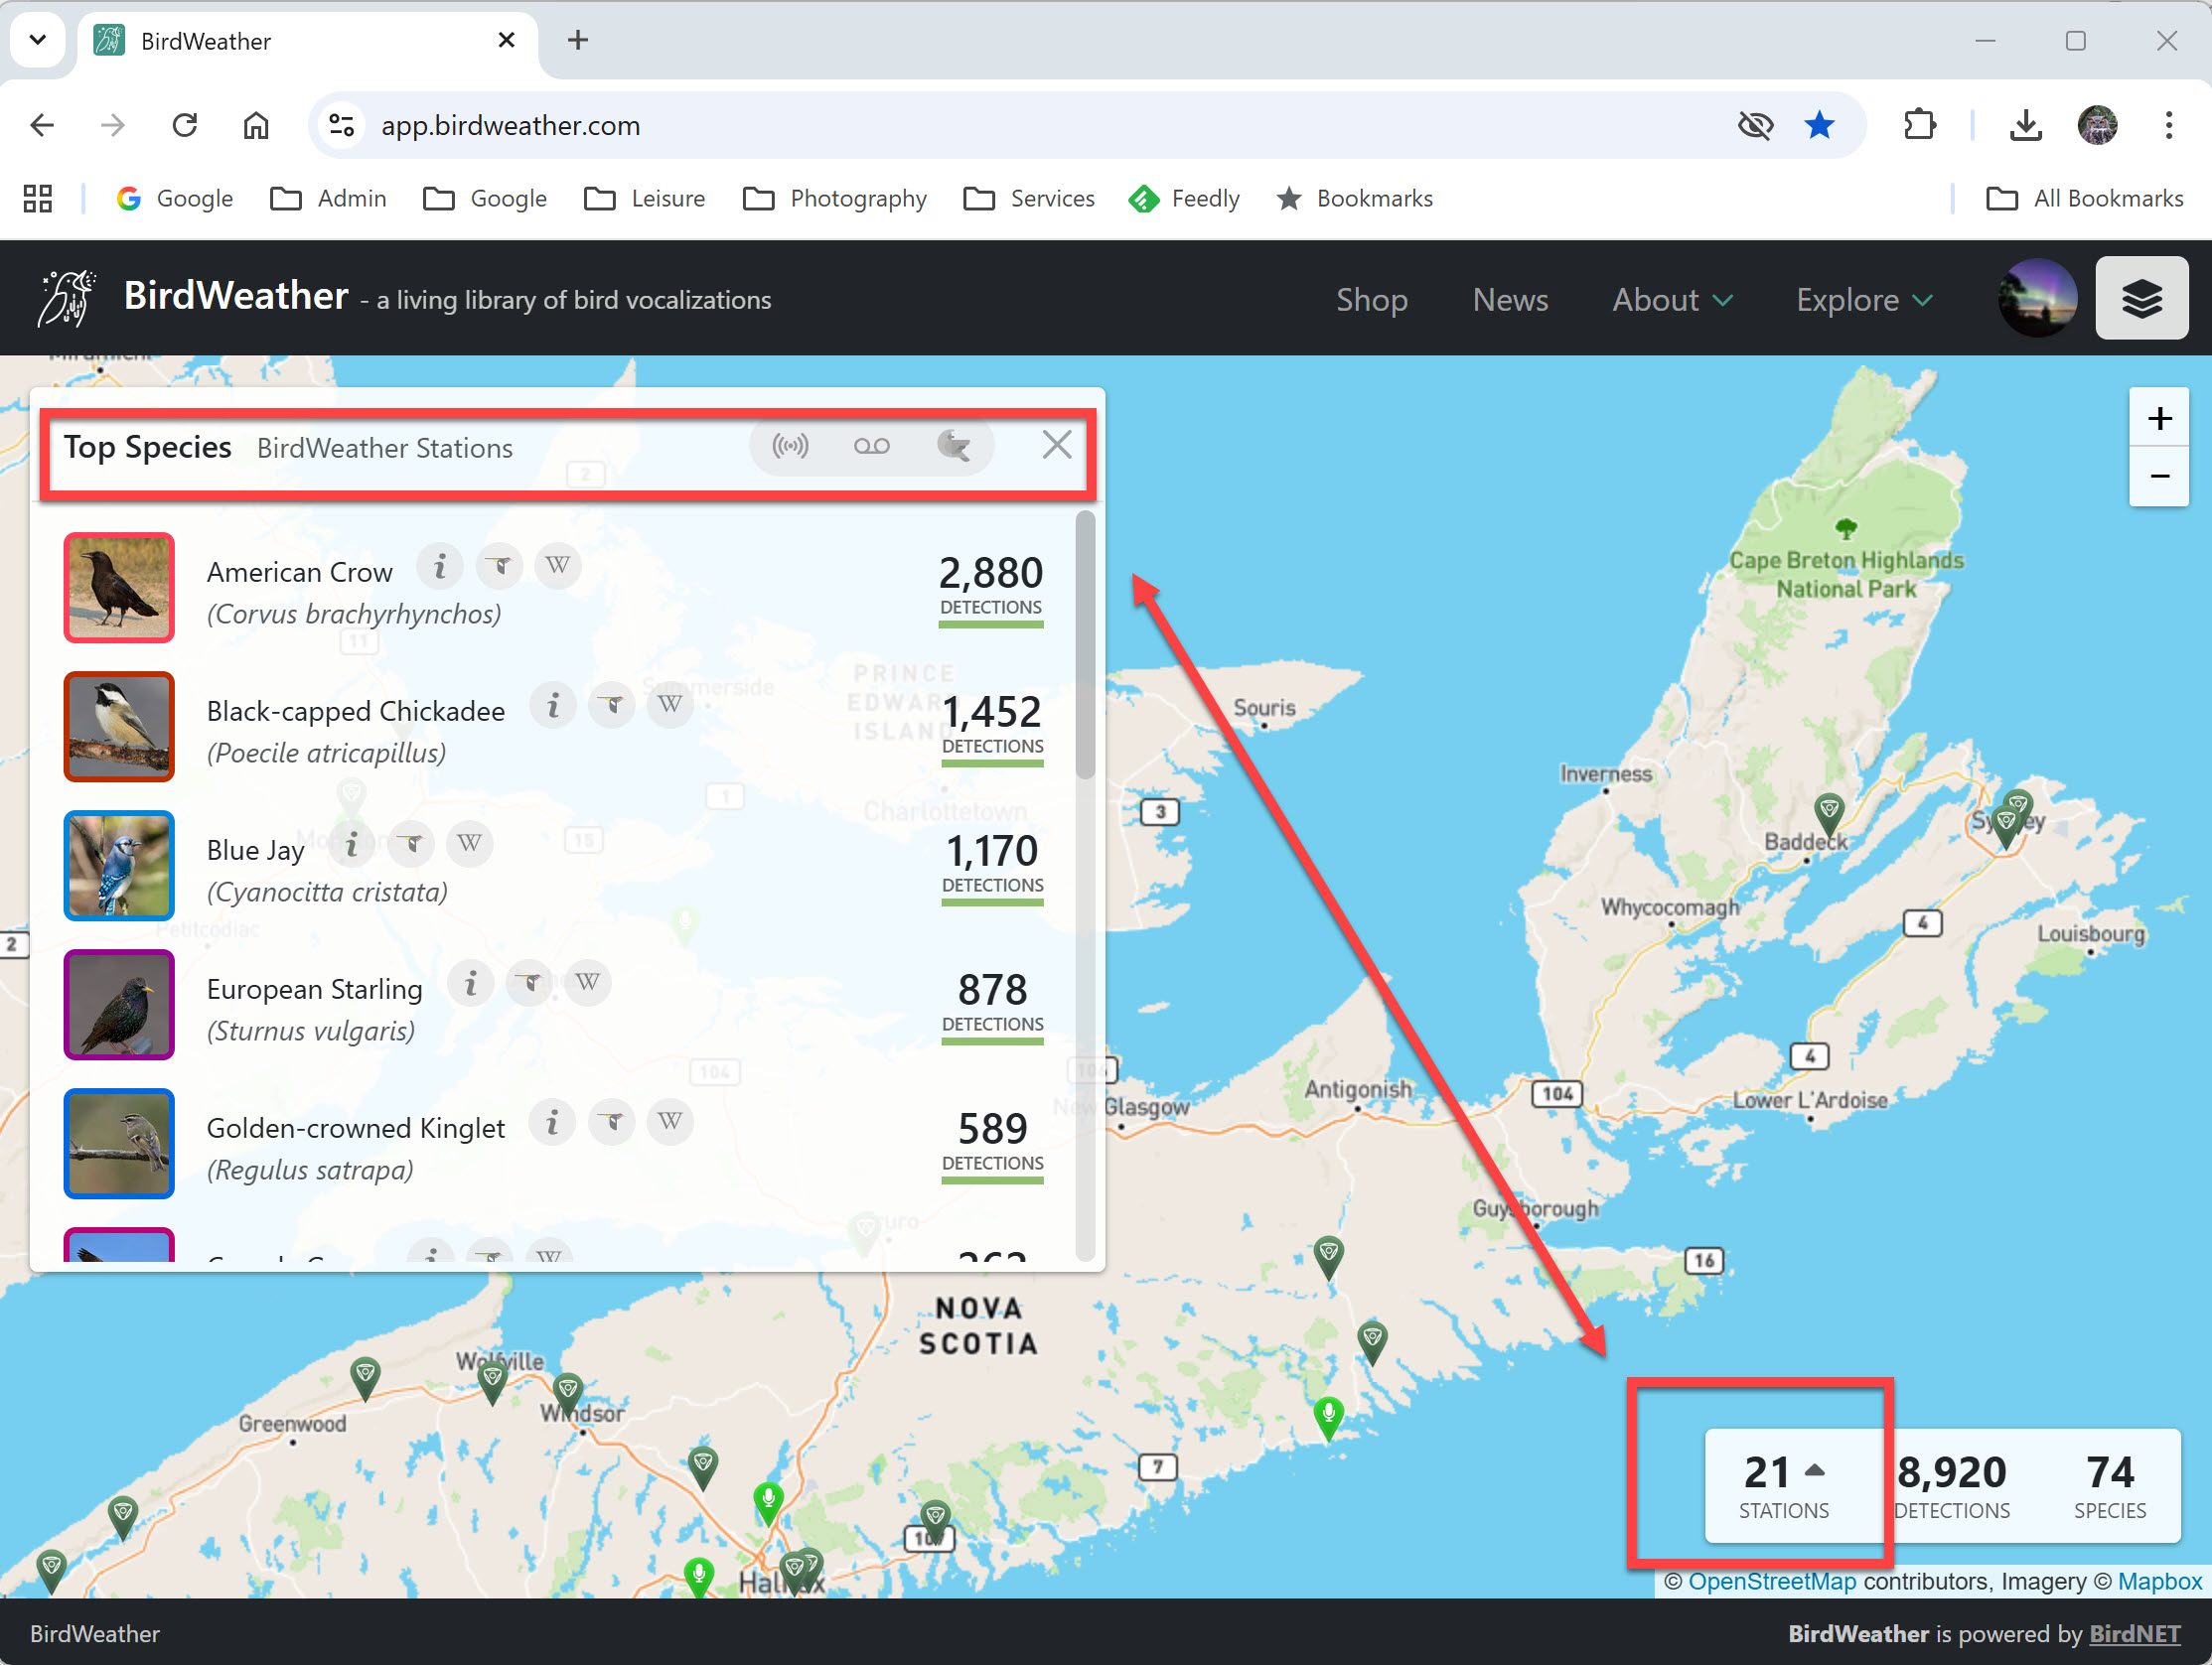Viewport: 2212px width, 1665px height.
Task: Toggle the bird feeder filter icon
Action: [x=954, y=446]
